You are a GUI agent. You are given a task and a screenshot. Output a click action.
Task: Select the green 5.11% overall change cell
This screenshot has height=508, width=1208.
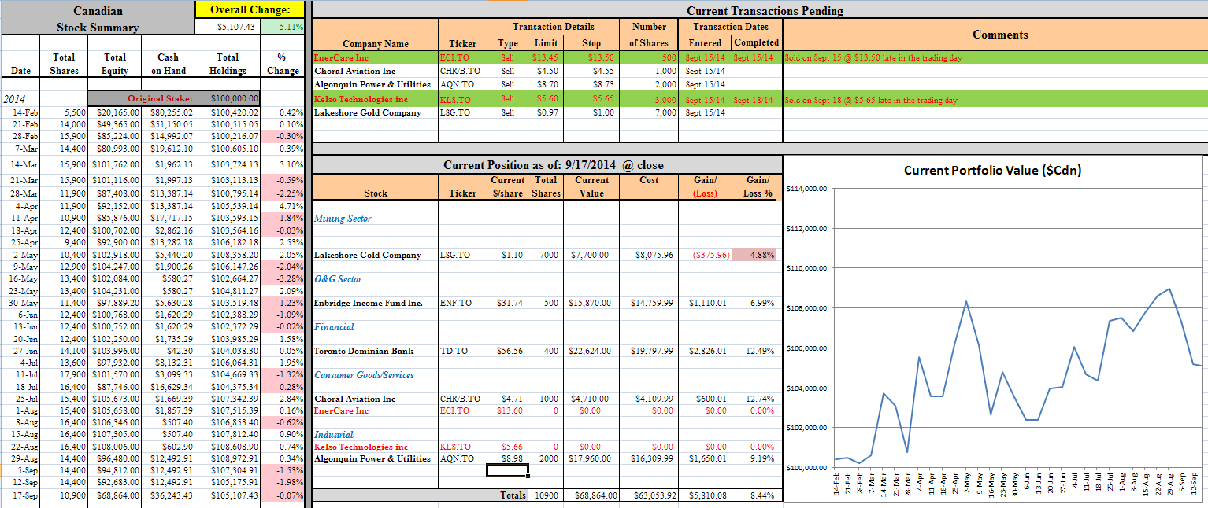283,27
